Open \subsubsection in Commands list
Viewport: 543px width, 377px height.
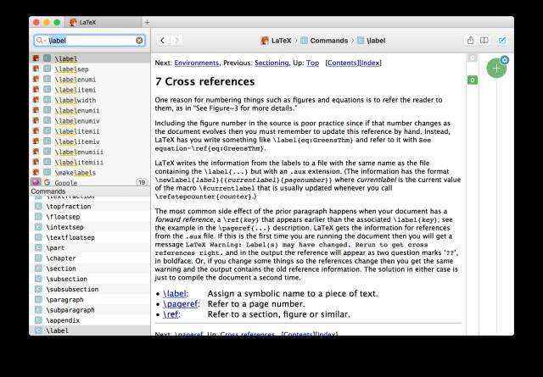(90, 289)
